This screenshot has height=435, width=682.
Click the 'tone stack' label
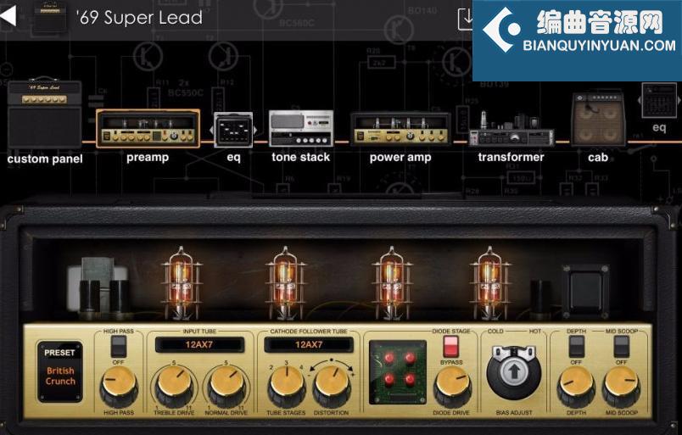(301, 157)
